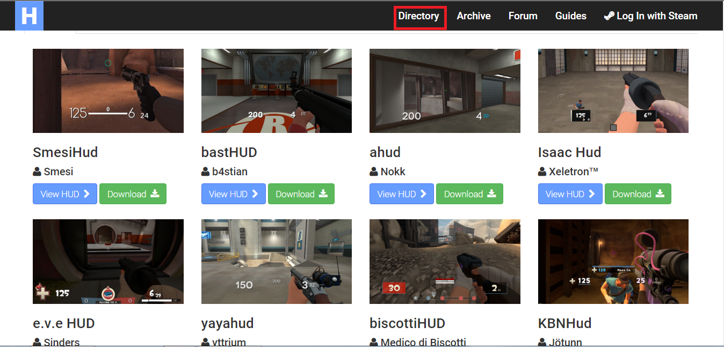Click the download arrow icon on bastHUD button

323,194
